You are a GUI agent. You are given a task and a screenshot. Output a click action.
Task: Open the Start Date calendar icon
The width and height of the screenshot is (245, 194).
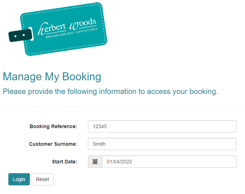(x=95, y=162)
